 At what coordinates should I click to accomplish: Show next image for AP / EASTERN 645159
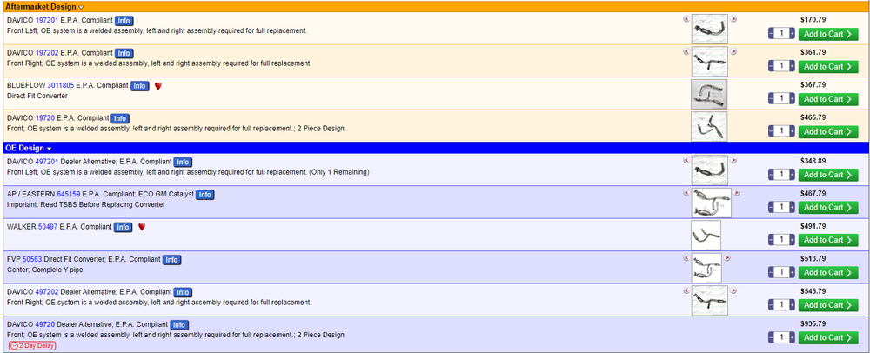tap(737, 193)
